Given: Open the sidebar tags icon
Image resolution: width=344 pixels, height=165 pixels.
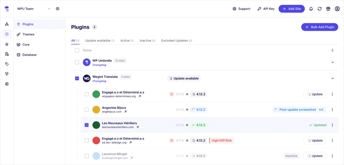Looking at the screenshot, I should point(7,64).
